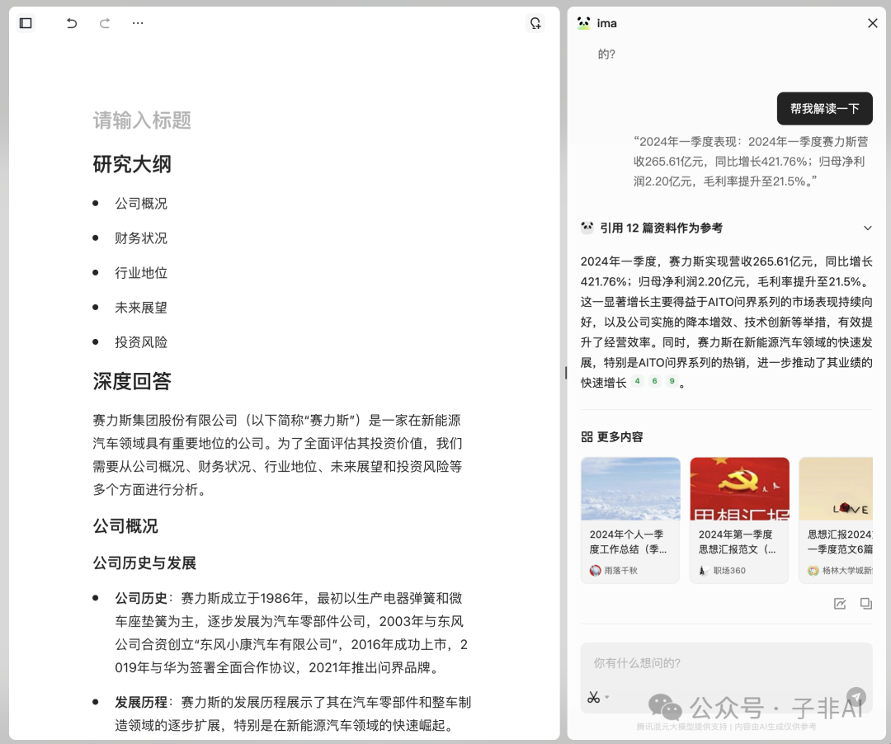Image resolution: width=891 pixels, height=744 pixels.
Task: Open the three-dots more options menu
Action: [138, 23]
